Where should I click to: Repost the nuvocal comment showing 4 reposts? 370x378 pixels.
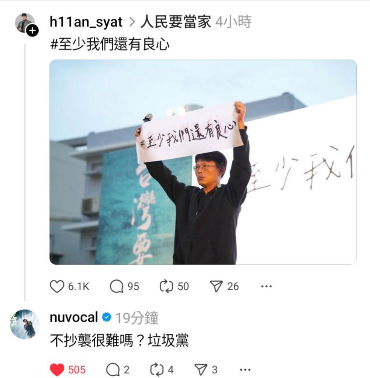[x=157, y=370]
